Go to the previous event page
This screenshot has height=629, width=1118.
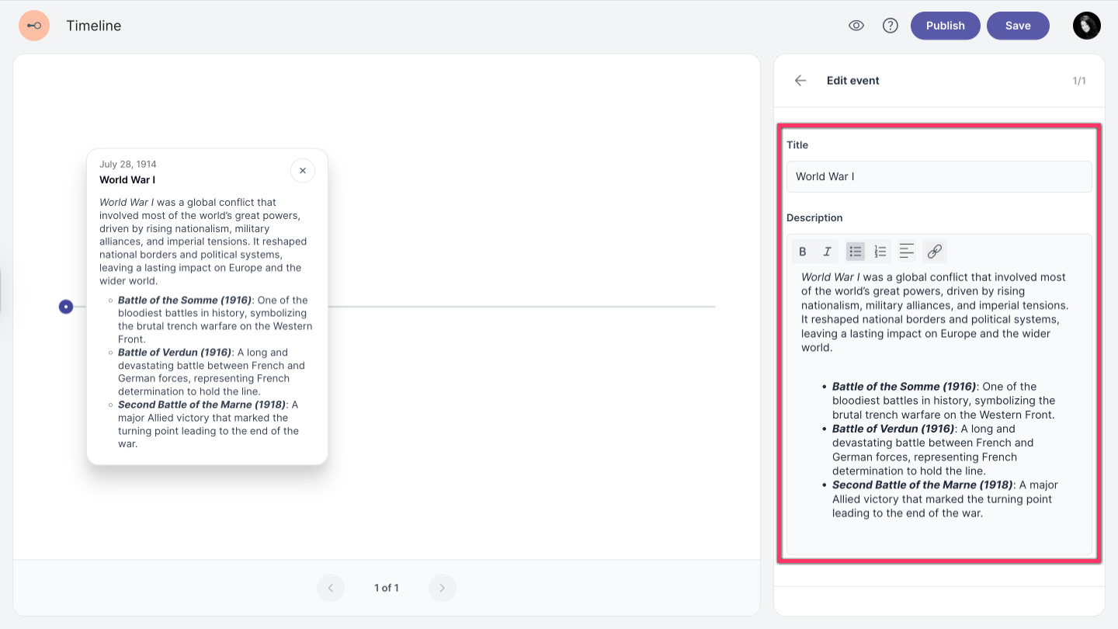click(330, 588)
